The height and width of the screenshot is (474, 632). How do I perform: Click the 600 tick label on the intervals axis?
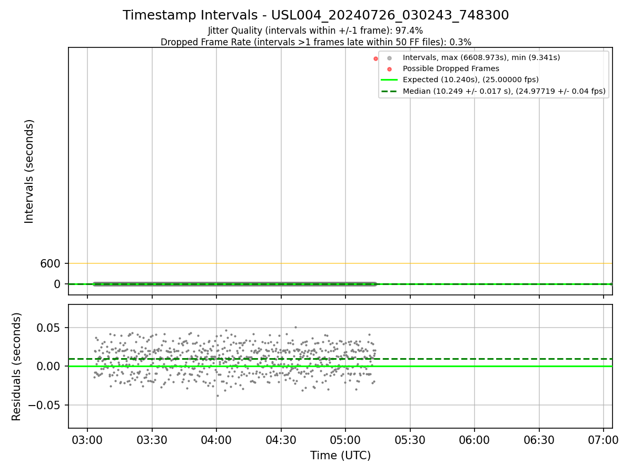click(51, 263)
